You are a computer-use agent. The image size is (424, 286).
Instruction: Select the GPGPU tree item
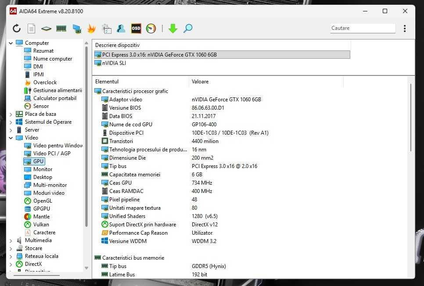(x=41, y=209)
